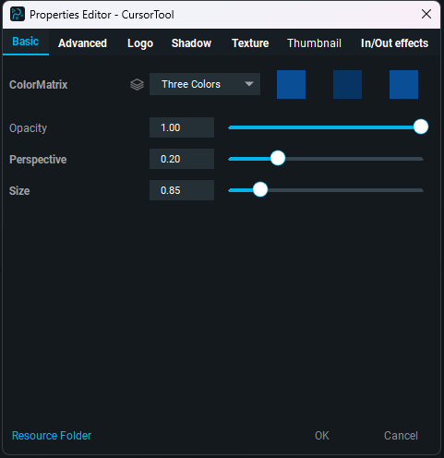
Task: Close the Properties Editor window
Action: (426, 14)
